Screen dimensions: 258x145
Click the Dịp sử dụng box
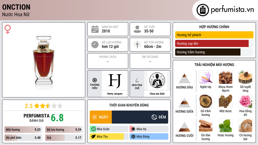click(150, 61)
